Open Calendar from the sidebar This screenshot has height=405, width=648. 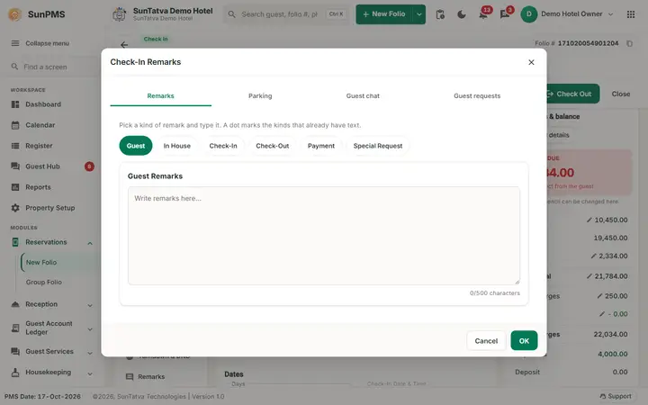click(x=40, y=125)
